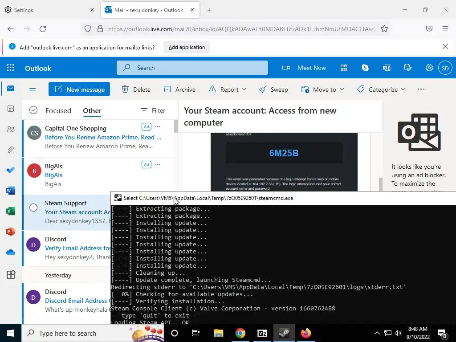Open People contacts in the sidebar
456x342 pixels.
(x=11, y=129)
